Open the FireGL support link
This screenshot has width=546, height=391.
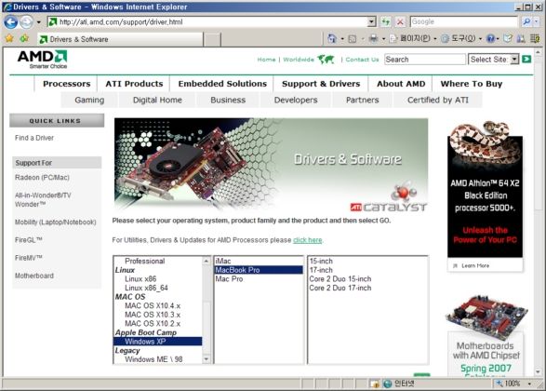pyautogui.click(x=29, y=240)
